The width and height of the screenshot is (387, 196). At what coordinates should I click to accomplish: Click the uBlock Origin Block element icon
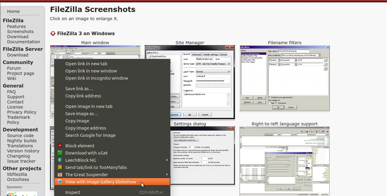click(x=60, y=145)
